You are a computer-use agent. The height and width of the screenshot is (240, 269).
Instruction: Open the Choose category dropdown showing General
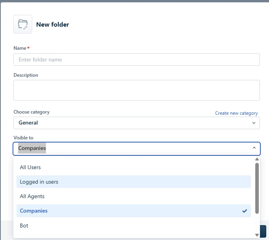pyautogui.click(x=137, y=123)
